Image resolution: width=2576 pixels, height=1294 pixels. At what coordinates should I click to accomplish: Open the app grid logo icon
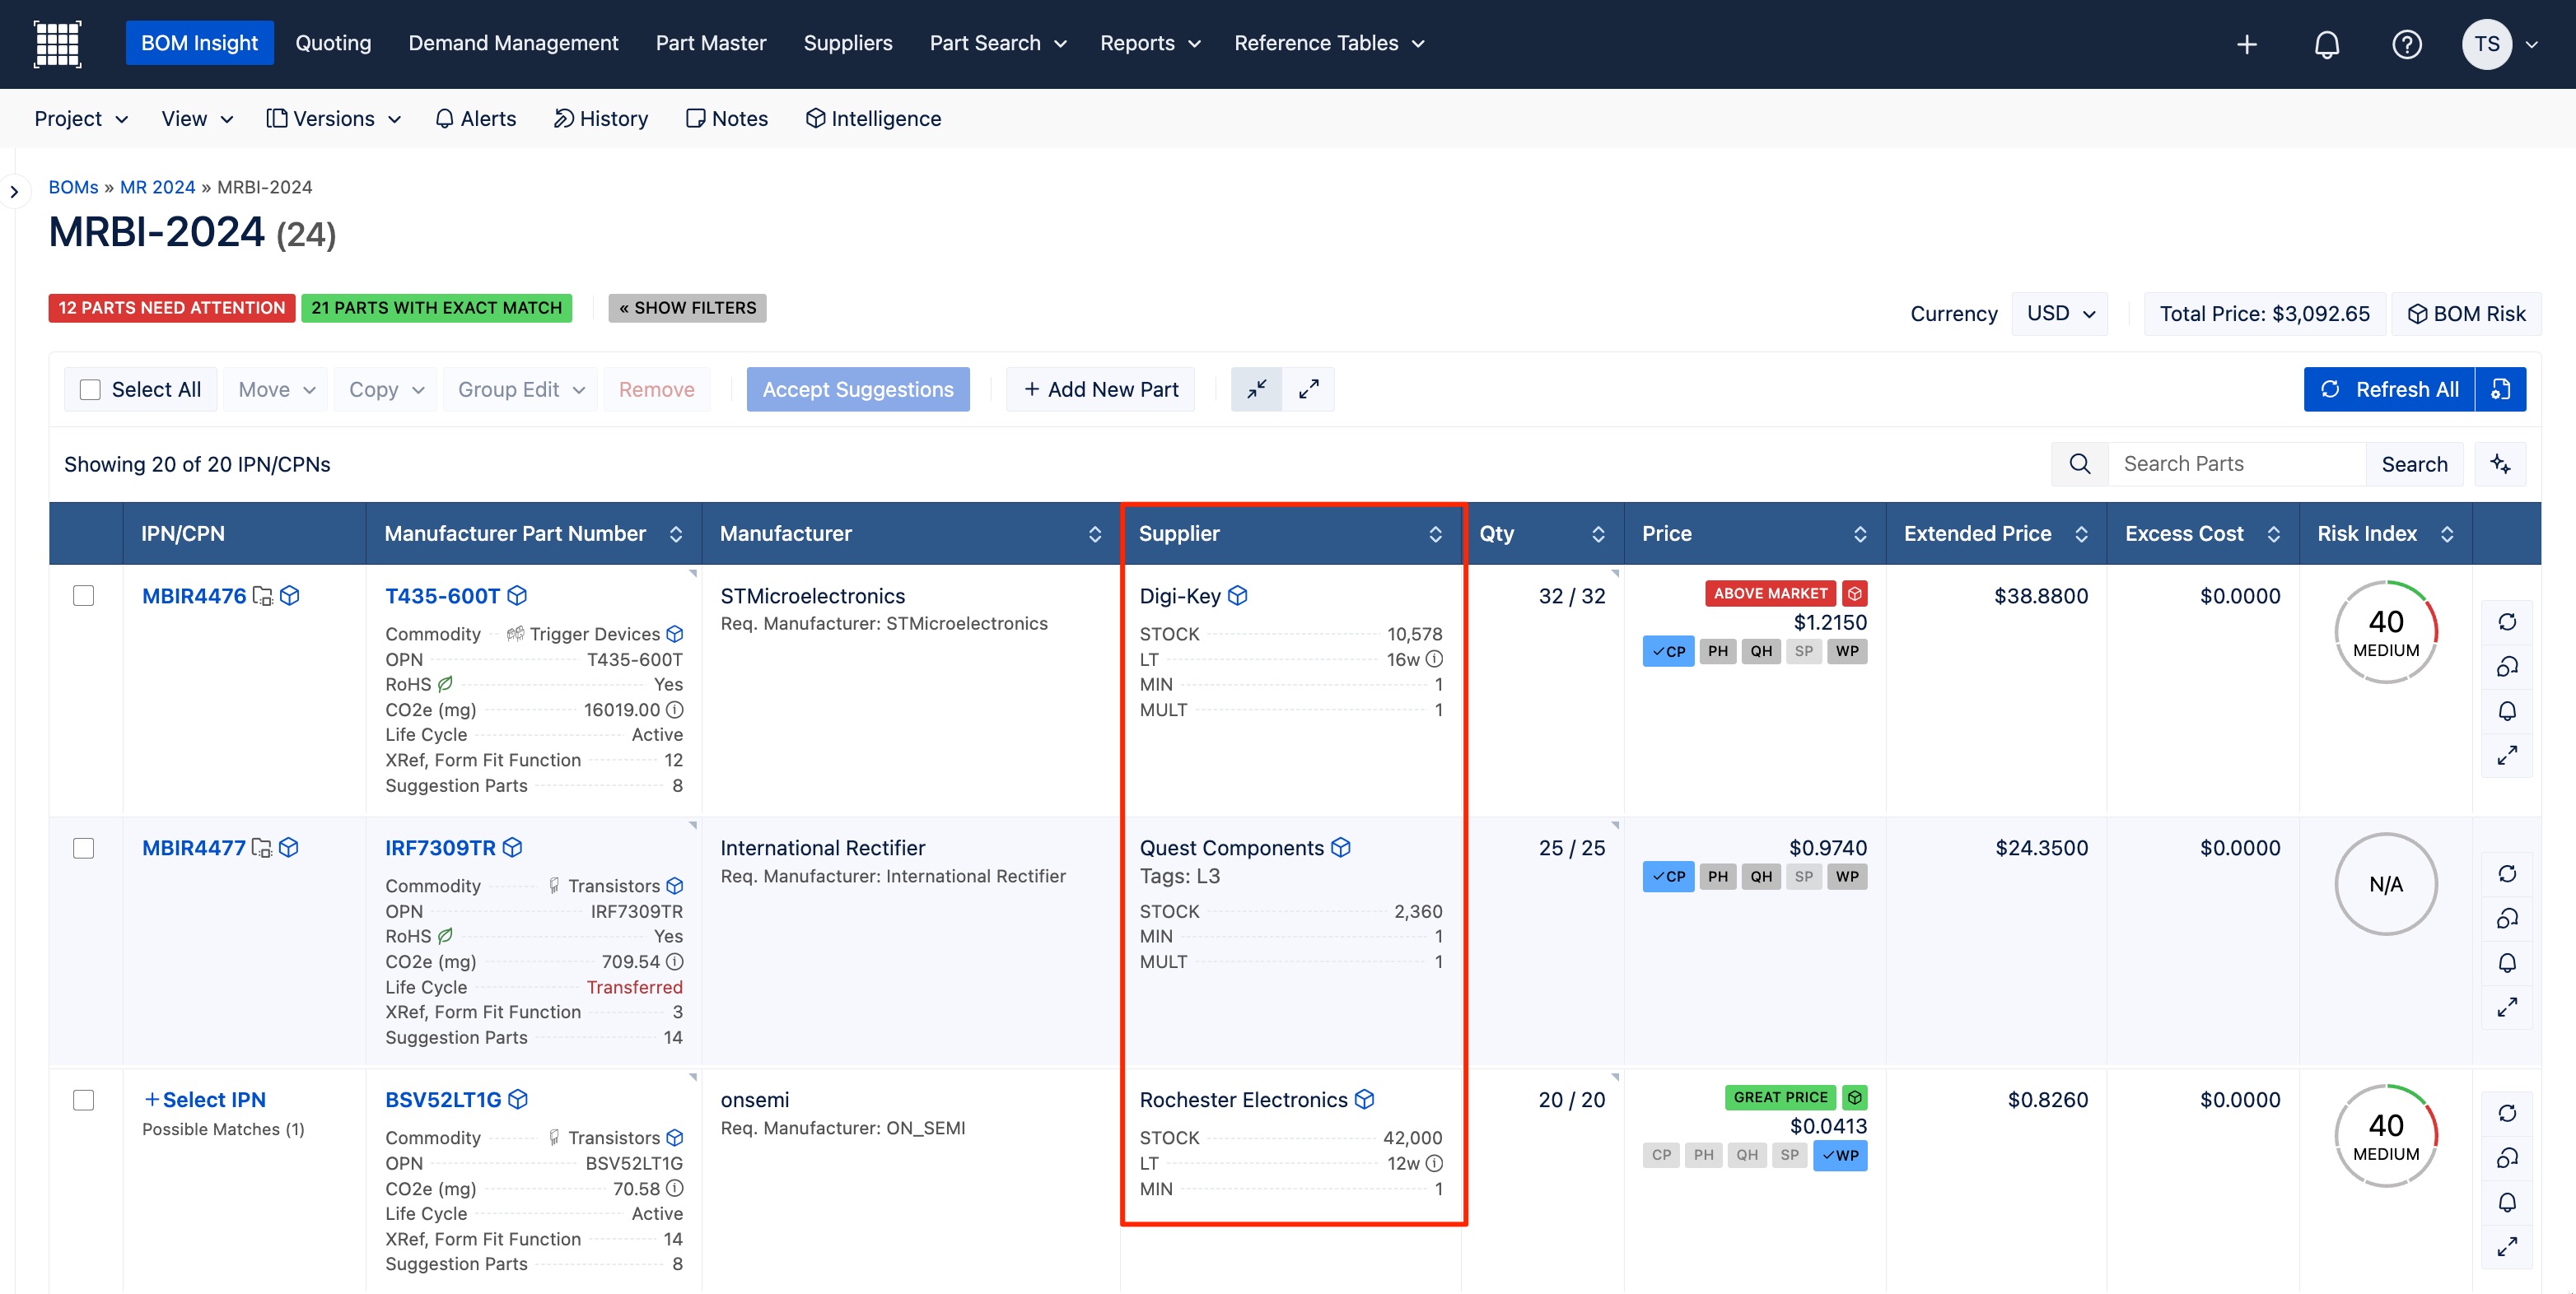pyautogui.click(x=57, y=44)
